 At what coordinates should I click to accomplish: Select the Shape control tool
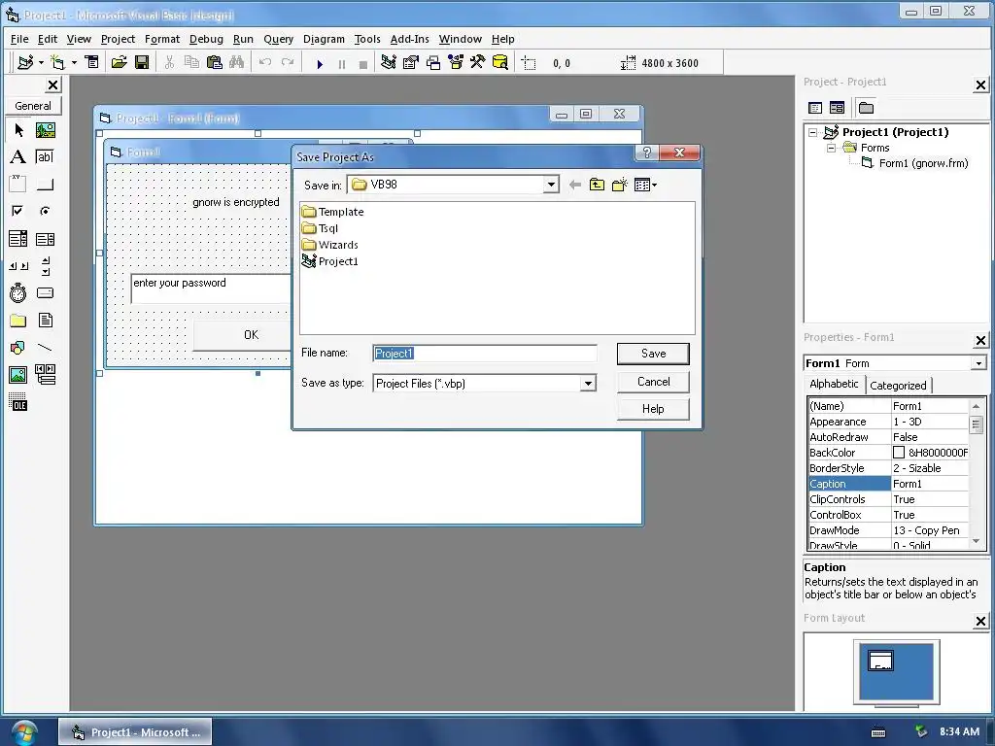point(18,347)
